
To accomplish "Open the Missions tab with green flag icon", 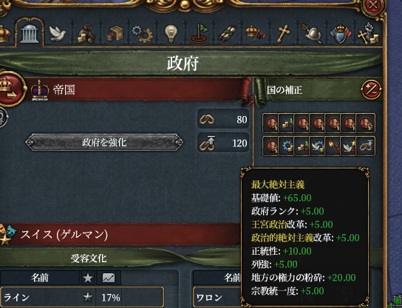I will click(x=200, y=33).
